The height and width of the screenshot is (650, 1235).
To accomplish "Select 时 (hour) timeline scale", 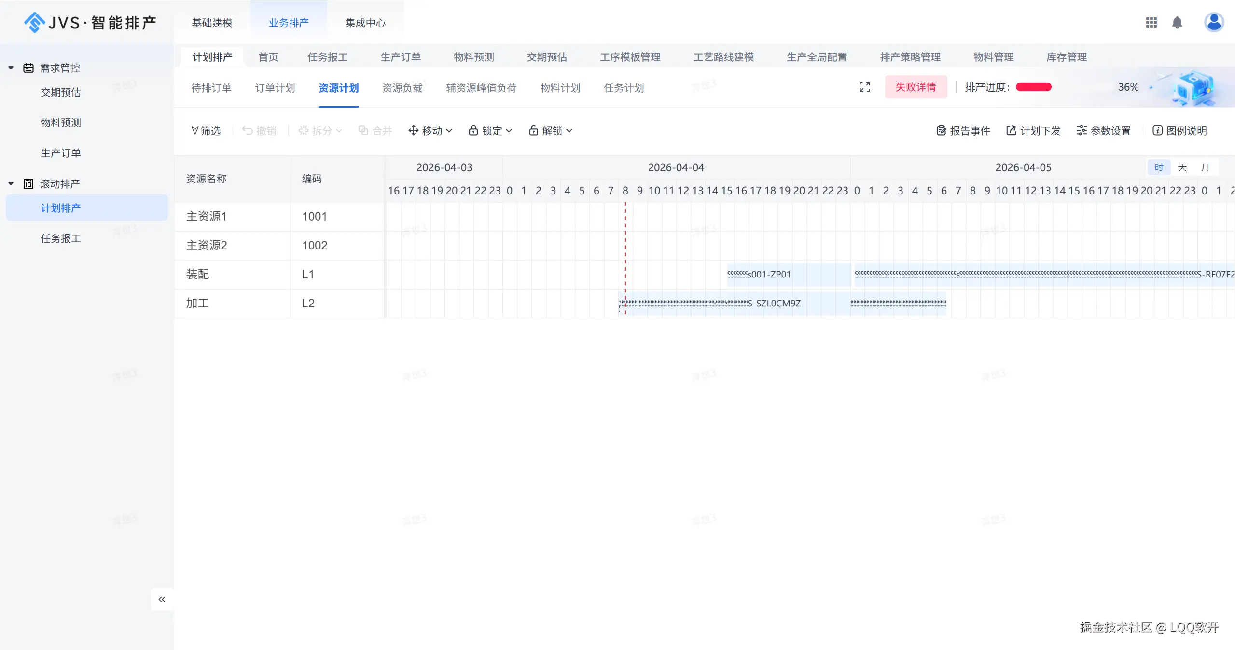I will pos(1159,167).
